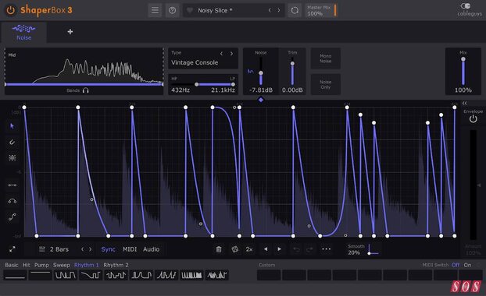Open the hamburger main menu
The width and height of the screenshot is (486, 296).
[x=155, y=10]
